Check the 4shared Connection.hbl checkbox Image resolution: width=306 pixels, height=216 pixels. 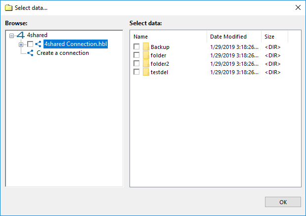click(30, 44)
